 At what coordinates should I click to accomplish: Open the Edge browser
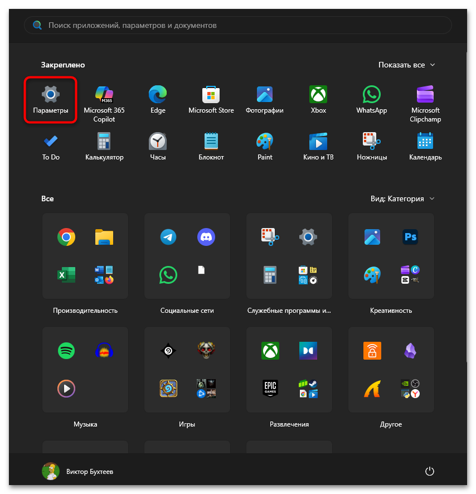pyautogui.click(x=158, y=100)
